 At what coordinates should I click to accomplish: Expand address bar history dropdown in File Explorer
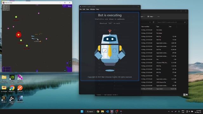click(x=150, y=22)
